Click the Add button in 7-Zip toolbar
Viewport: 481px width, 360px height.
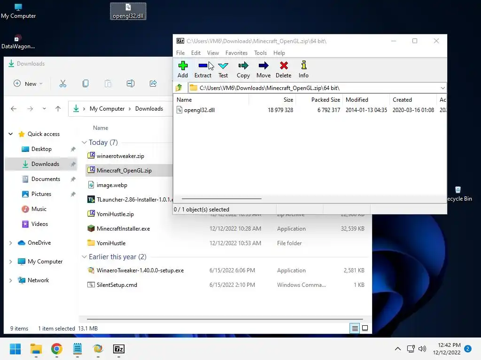coord(183,69)
